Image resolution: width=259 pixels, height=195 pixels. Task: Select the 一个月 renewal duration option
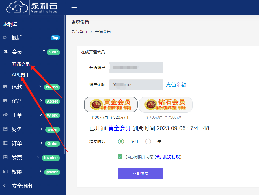click(x=121, y=142)
